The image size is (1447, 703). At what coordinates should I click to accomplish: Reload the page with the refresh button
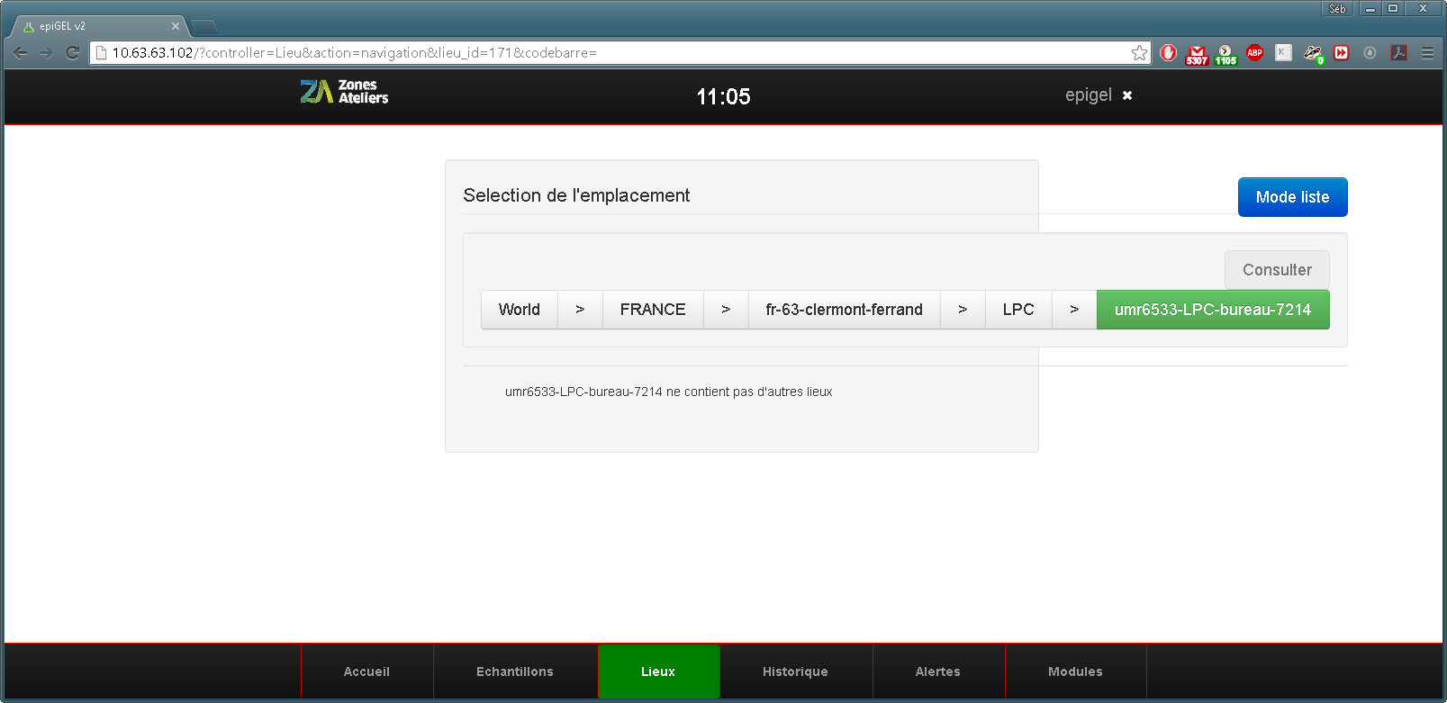tap(73, 53)
